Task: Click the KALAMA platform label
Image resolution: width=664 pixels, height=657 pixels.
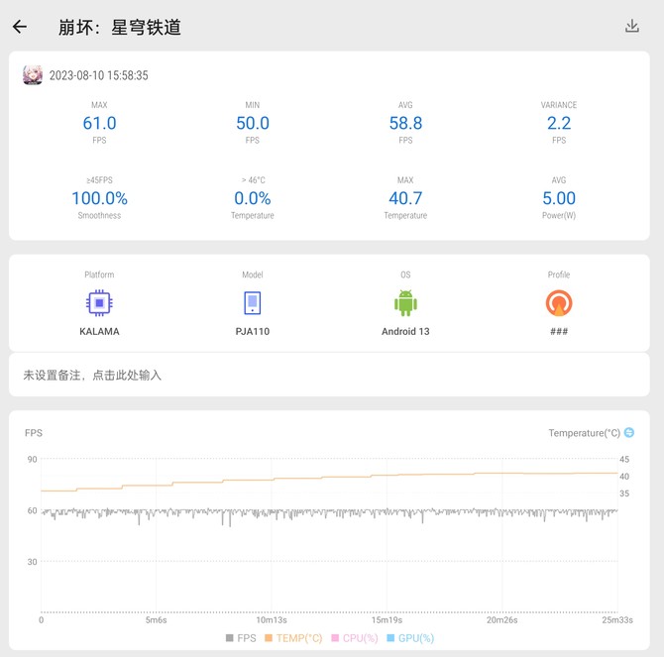Action: [99, 331]
